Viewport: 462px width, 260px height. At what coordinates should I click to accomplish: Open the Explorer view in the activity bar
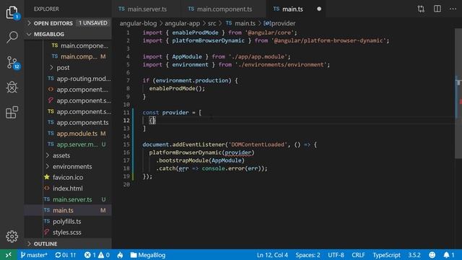tap(12, 12)
